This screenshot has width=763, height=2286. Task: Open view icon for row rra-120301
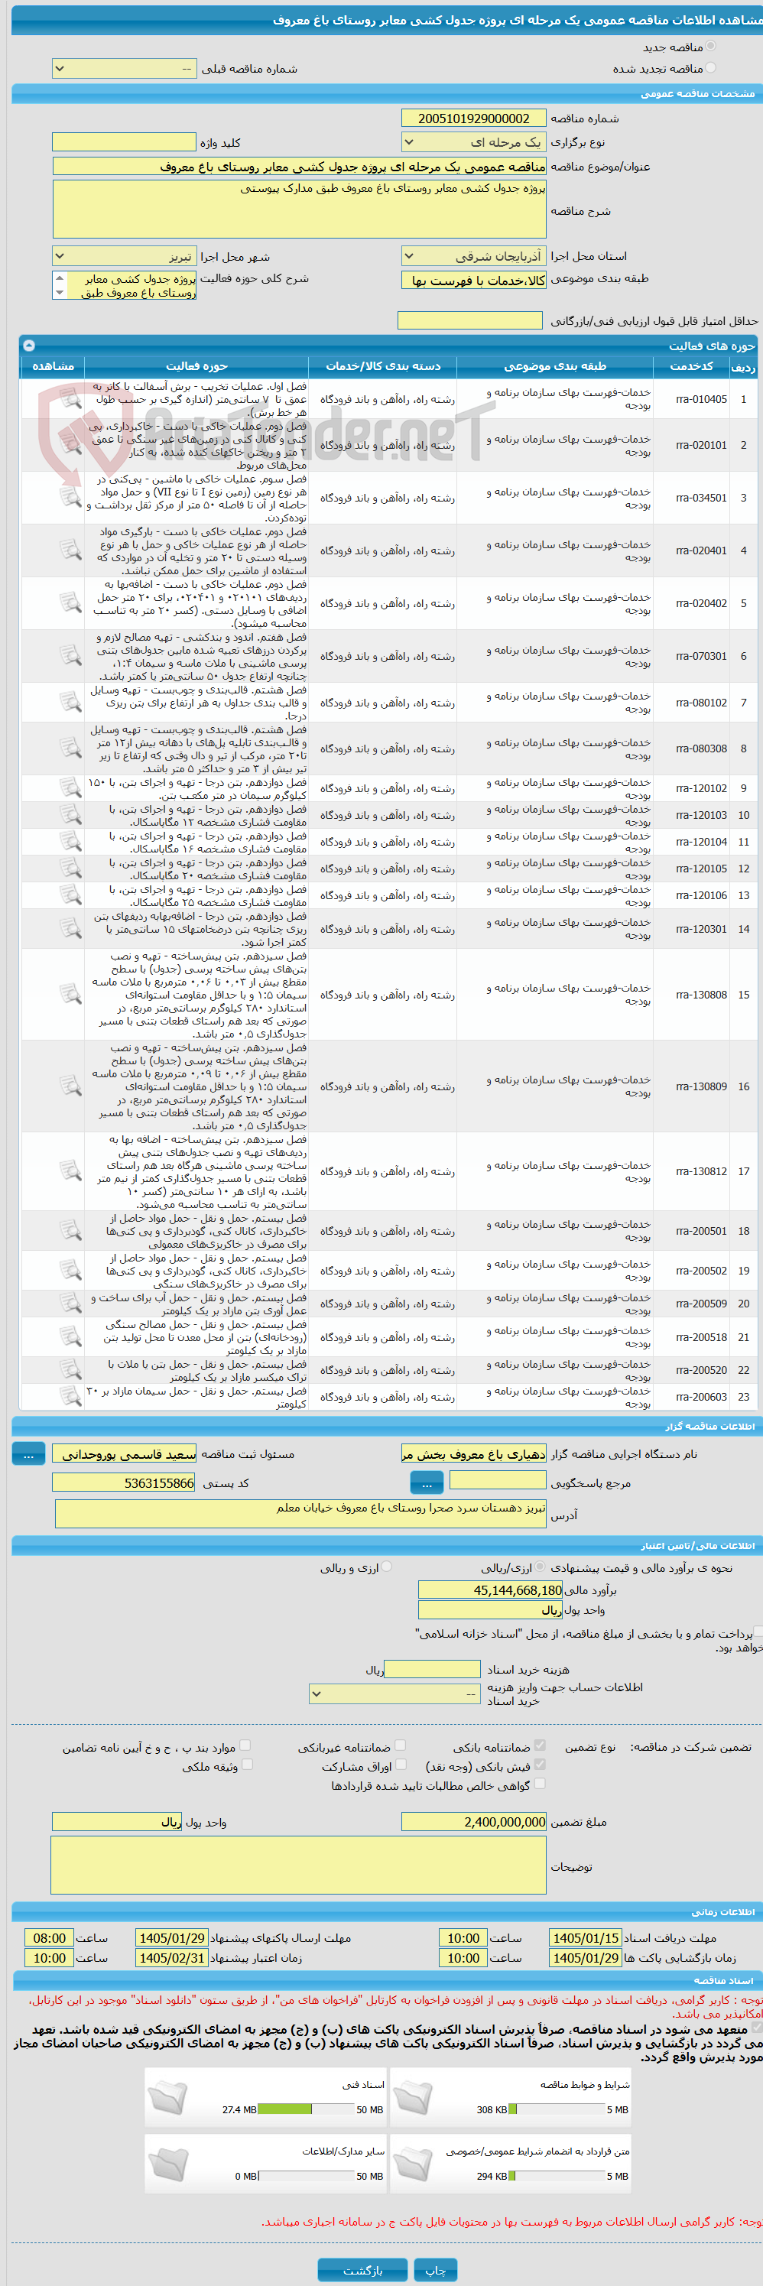(x=70, y=929)
